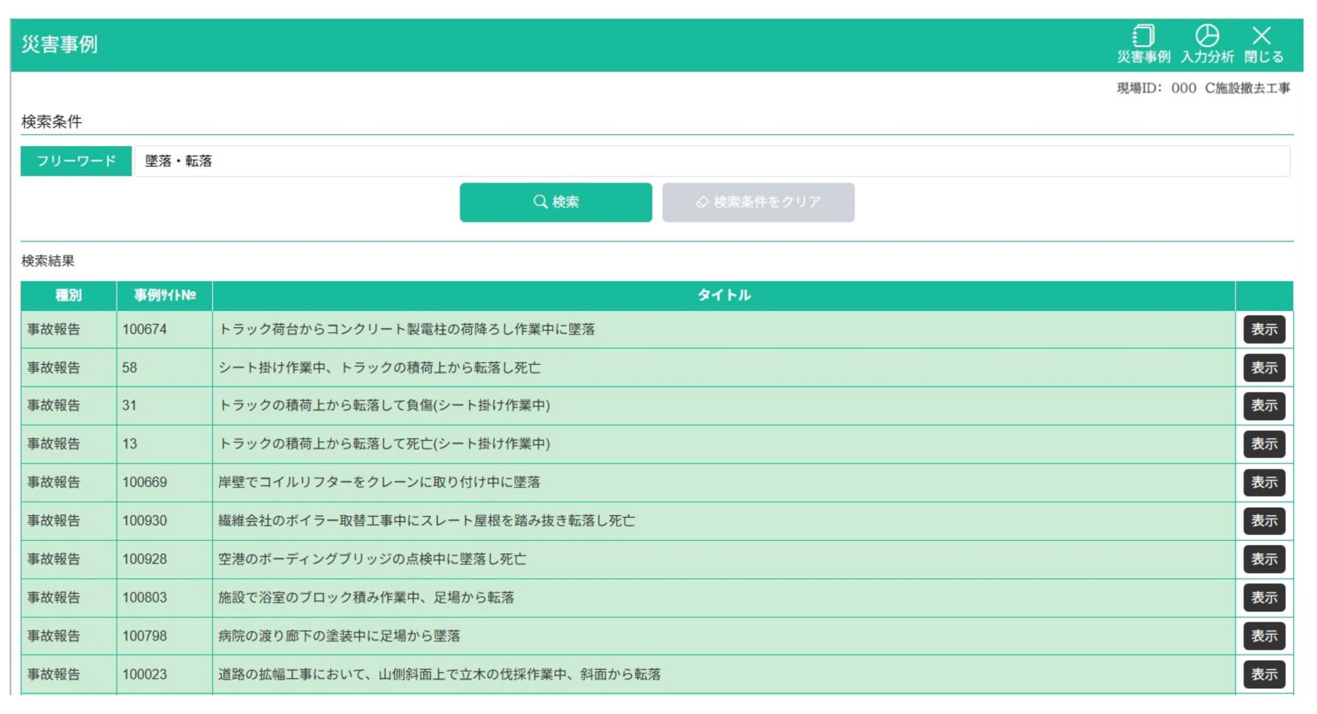This screenshot has height=714, width=1317.
Task: Click the タイトル column header
Action: pyautogui.click(x=724, y=295)
